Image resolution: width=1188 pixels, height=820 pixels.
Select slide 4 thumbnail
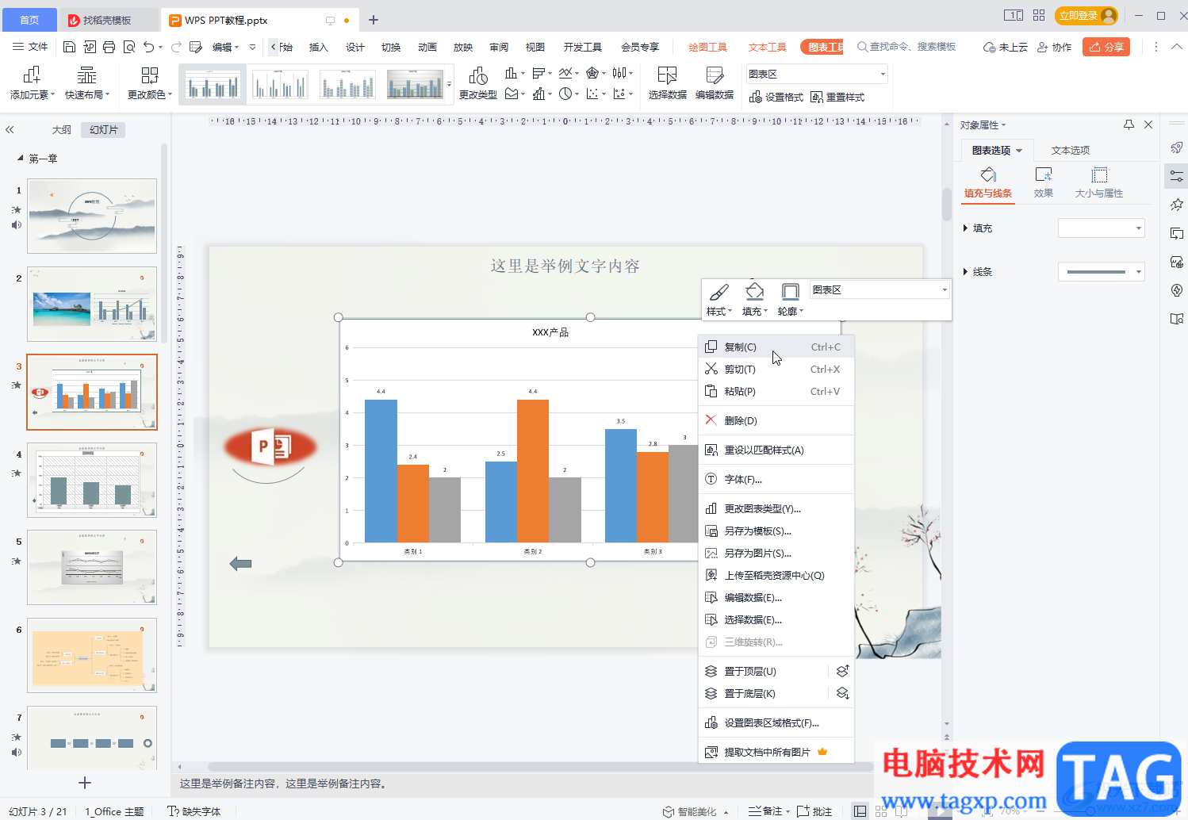[92, 480]
